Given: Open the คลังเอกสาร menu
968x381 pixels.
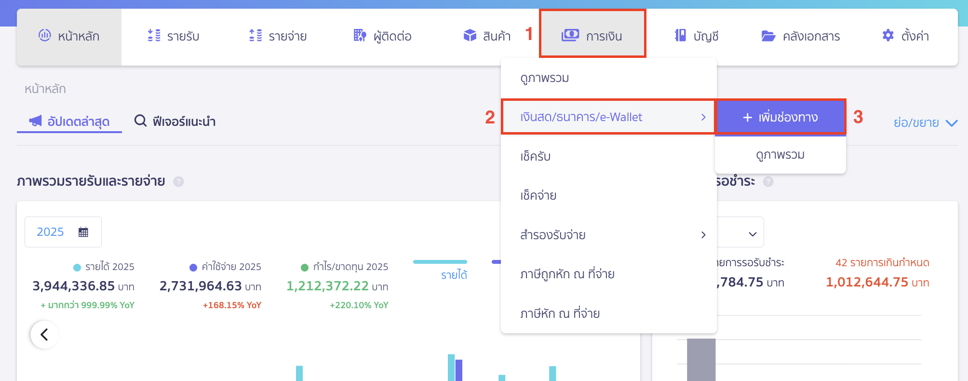Looking at the screenshot, I should pyautogui.click(x=800, y=37).
